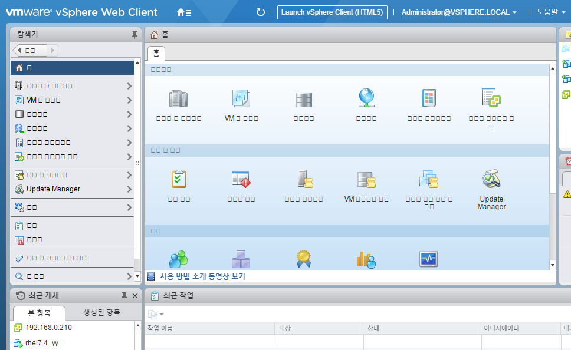Screen dimensions: 571x350
Task: Click the navigator scrollbar down arrow
Action: tap(137, 276)
